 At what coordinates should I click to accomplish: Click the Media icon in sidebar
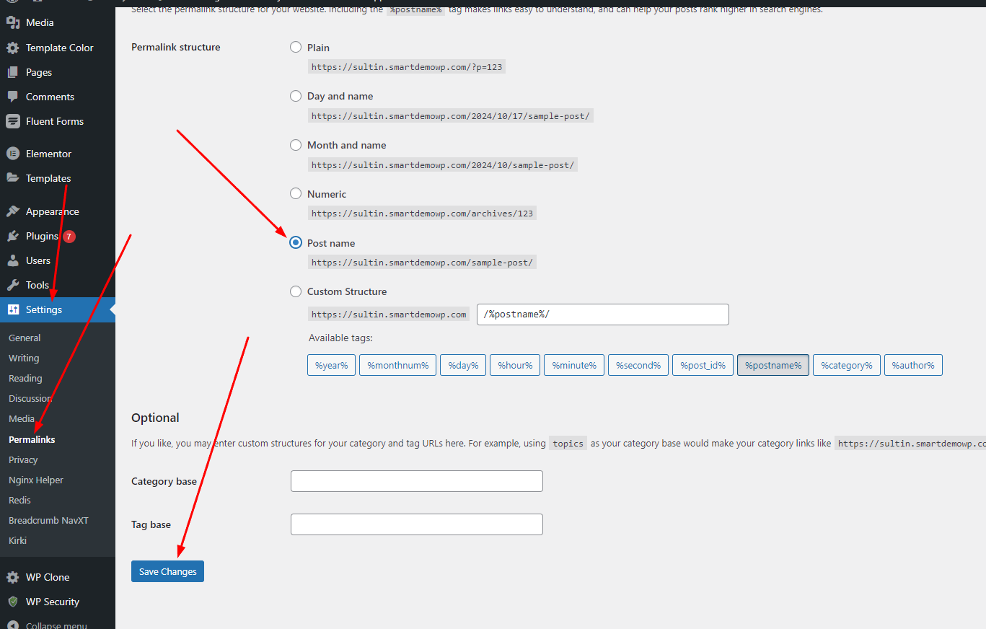(13, 22)
